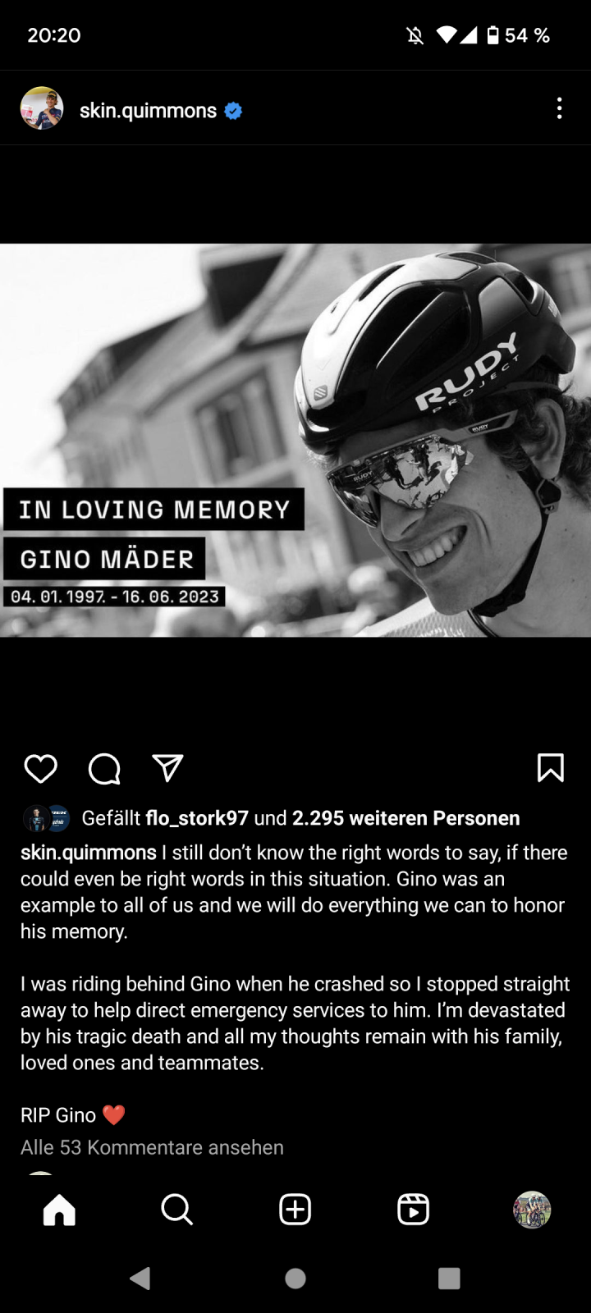Create a new post with plus icon

(295, 1210)
